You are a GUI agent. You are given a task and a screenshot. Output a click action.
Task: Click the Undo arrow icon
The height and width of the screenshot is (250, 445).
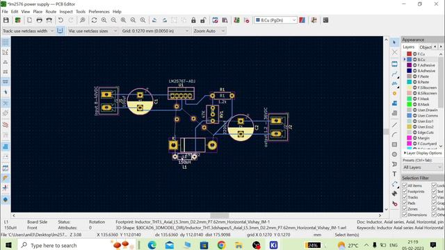(60, 20)
